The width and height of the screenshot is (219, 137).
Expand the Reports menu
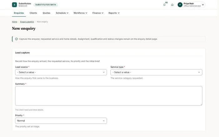pyautogui.click(x=114, y=13)
